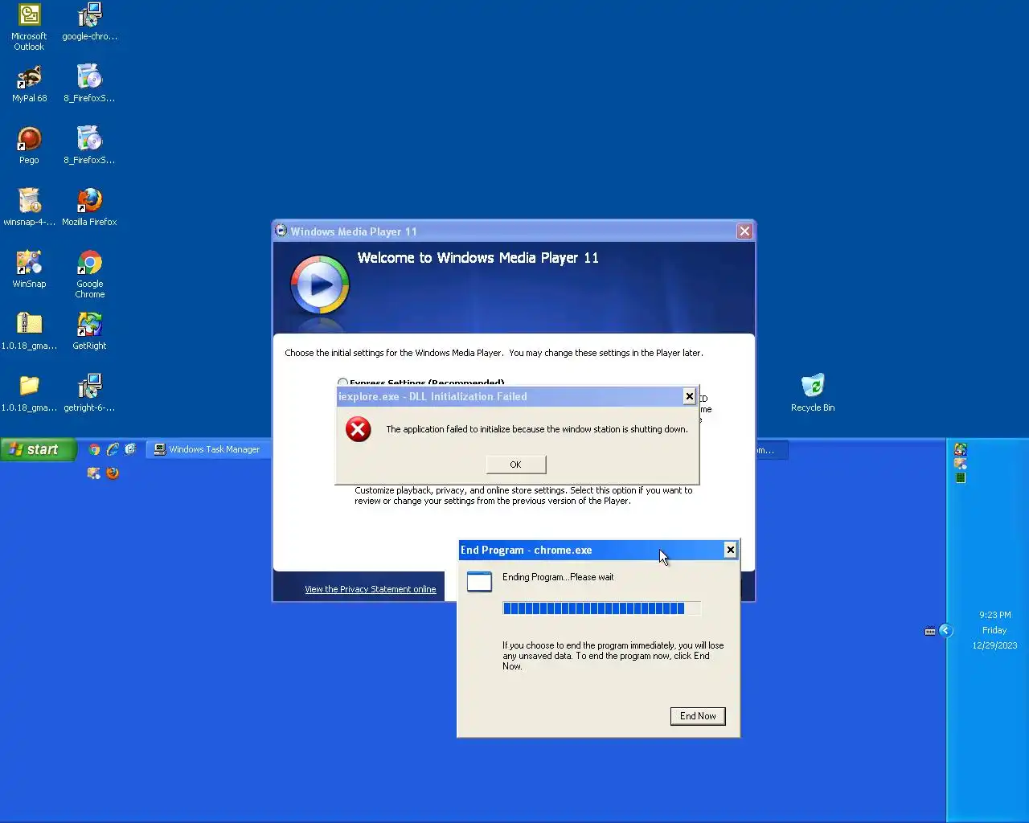Expand hidden tray icons with the arrow
Screen dimensions: 1029x823
tap(945, 631)
